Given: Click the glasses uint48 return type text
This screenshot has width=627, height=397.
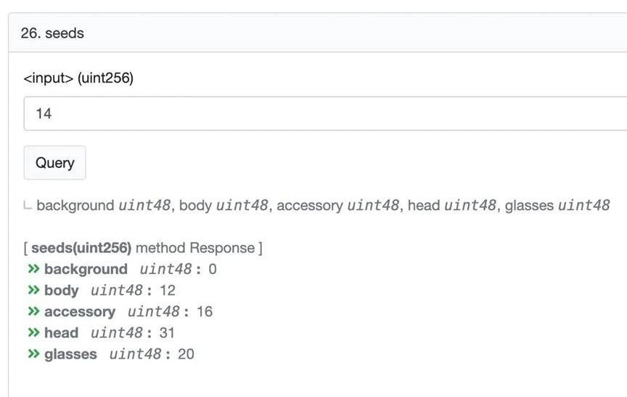Looking at the screenshot, I should tap(557, 206).
